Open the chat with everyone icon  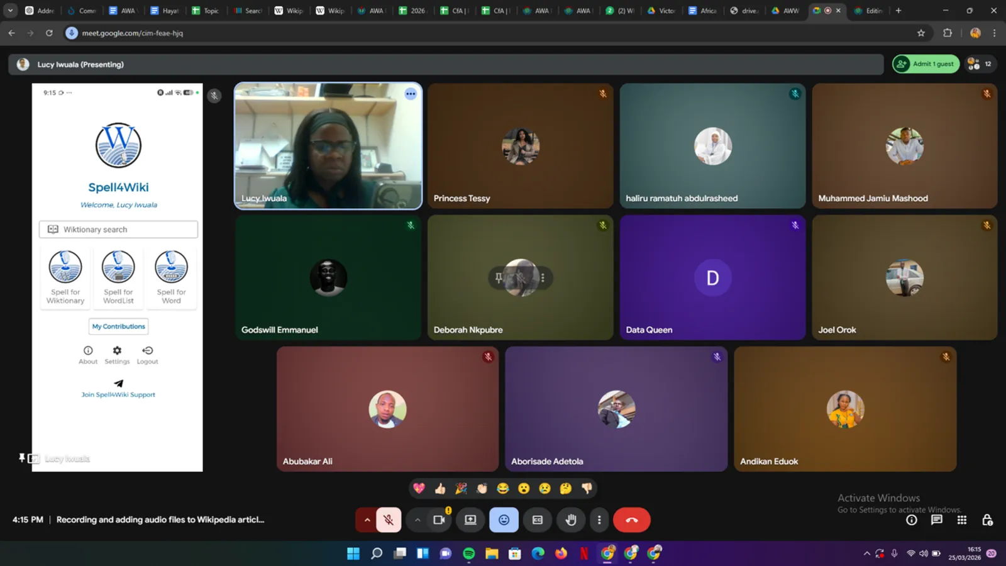[x=937, y=520]
